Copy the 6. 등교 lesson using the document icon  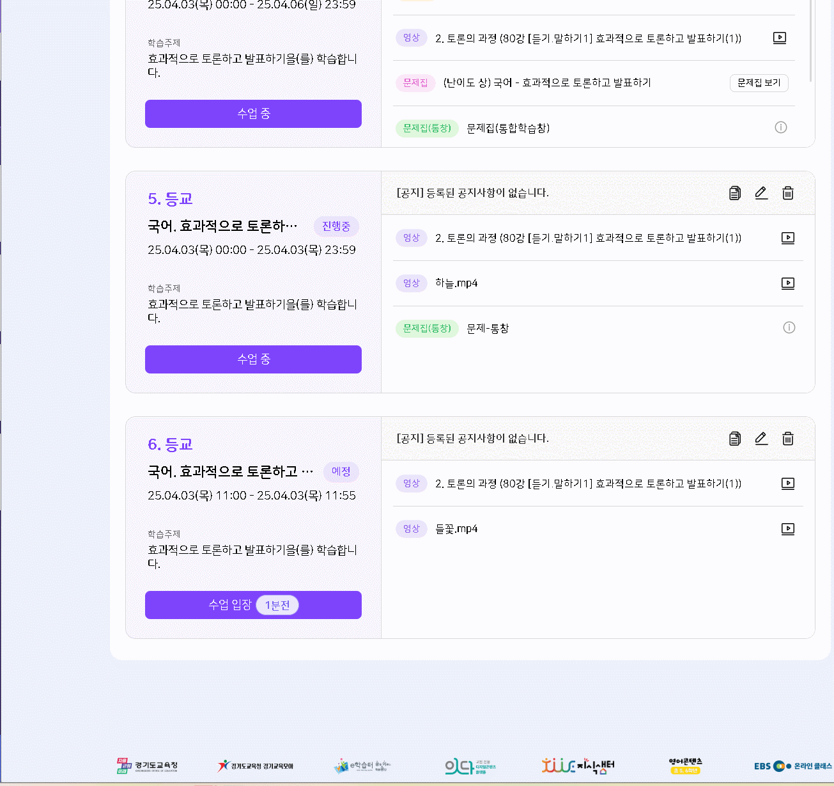[734, 439]
